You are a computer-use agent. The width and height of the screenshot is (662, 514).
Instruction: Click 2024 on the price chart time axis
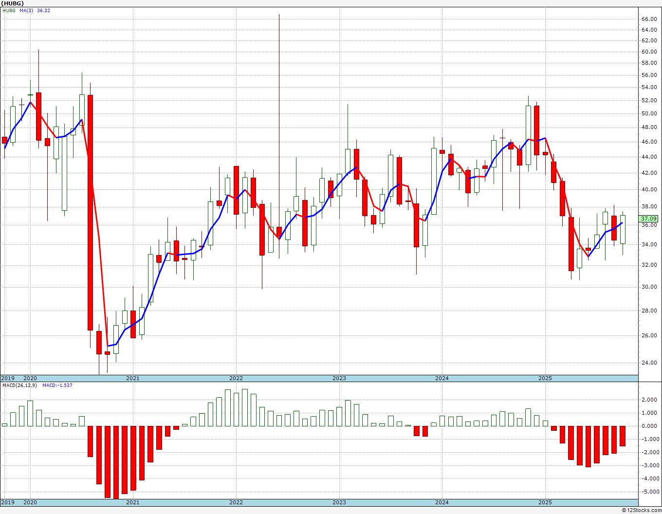pos(442,378)
